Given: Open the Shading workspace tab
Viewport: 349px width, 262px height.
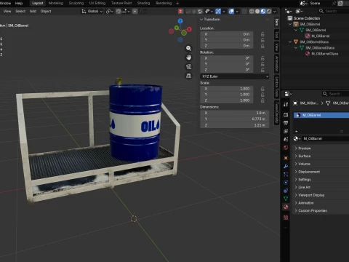Looking at the screenshot, I should 143,3.
